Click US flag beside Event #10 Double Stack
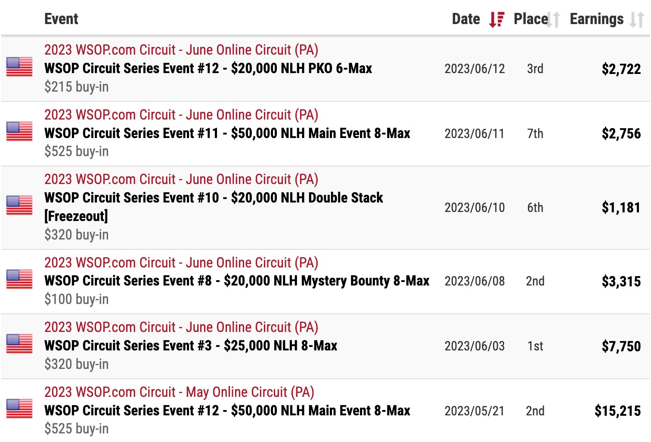This screenshot has width=651, height=442. [19, 206]
